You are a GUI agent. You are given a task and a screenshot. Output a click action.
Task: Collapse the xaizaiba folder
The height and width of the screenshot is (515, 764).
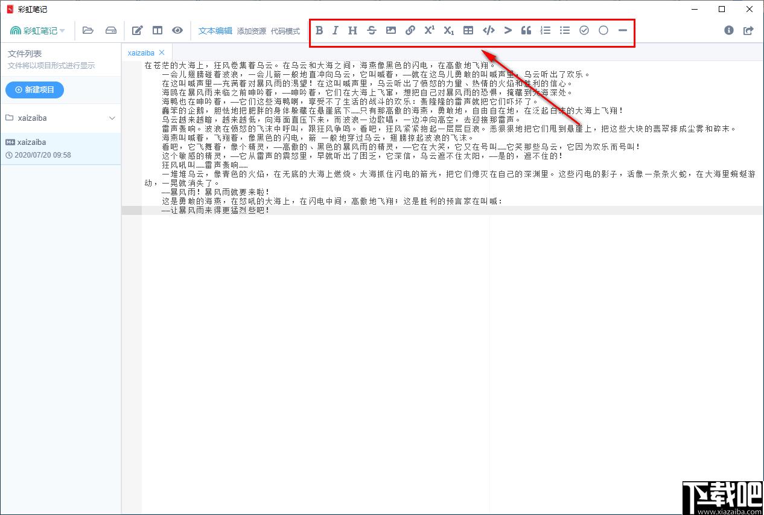tap(111, 118)
